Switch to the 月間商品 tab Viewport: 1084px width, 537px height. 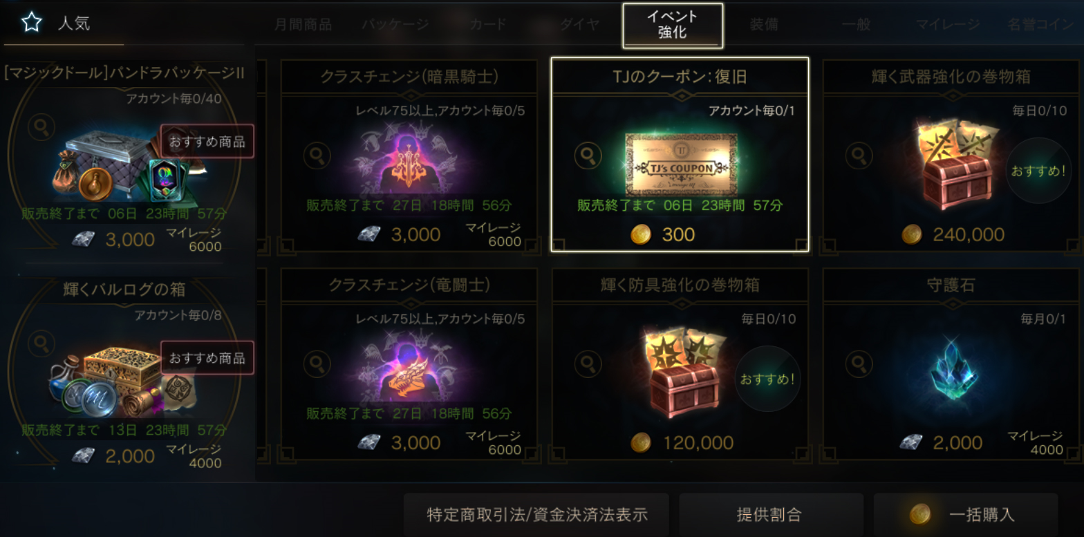303,25
